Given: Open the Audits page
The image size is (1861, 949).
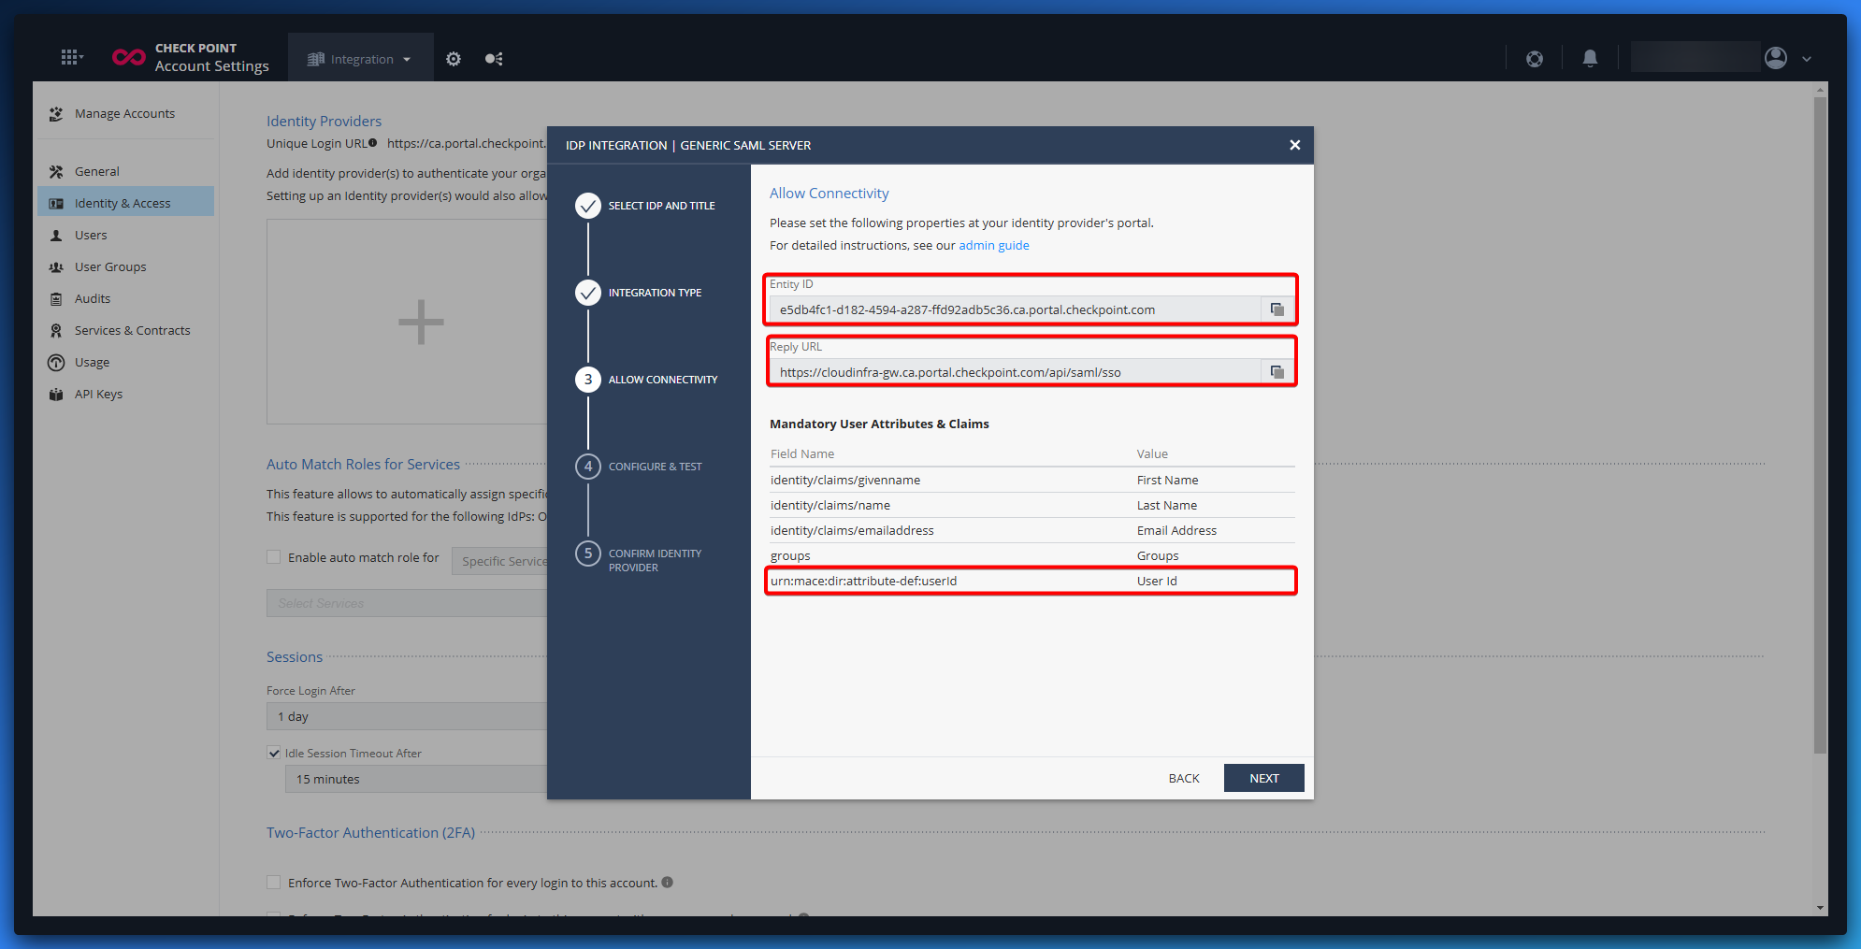Looking at the screenshot, I should (125, 299).
